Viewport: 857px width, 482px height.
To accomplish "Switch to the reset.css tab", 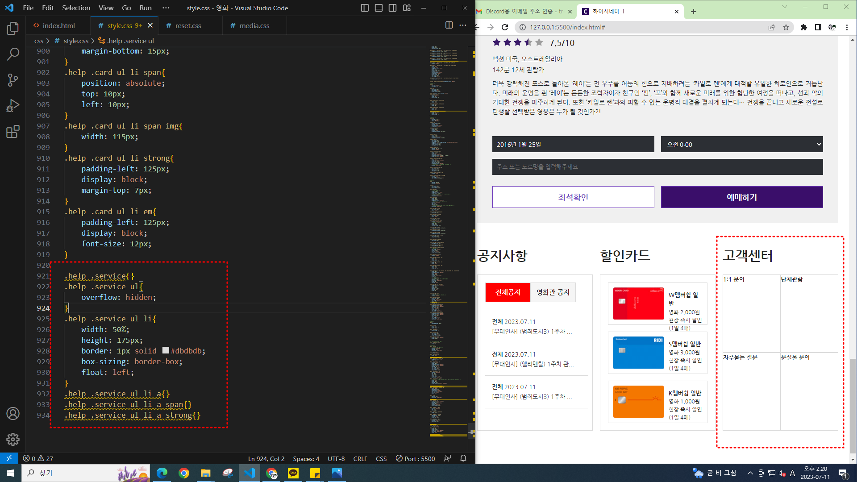I will tap(188, 25).
